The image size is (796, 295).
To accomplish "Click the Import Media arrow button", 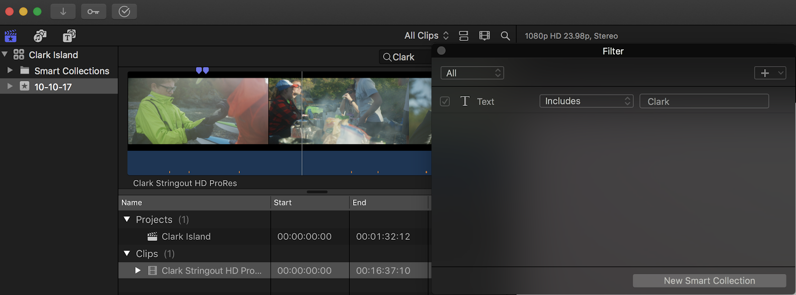I will tap(63, 11).
